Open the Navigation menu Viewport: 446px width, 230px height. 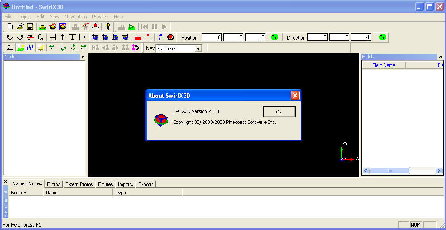76,17
